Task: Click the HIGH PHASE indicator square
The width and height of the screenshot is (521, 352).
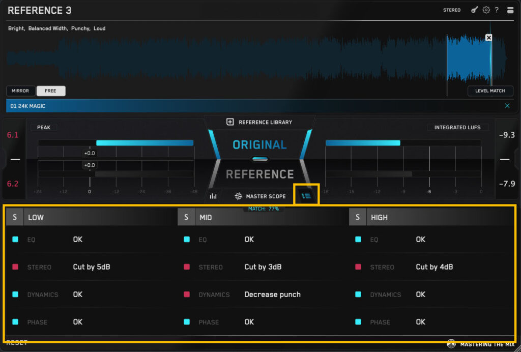Action: point(358,322)
